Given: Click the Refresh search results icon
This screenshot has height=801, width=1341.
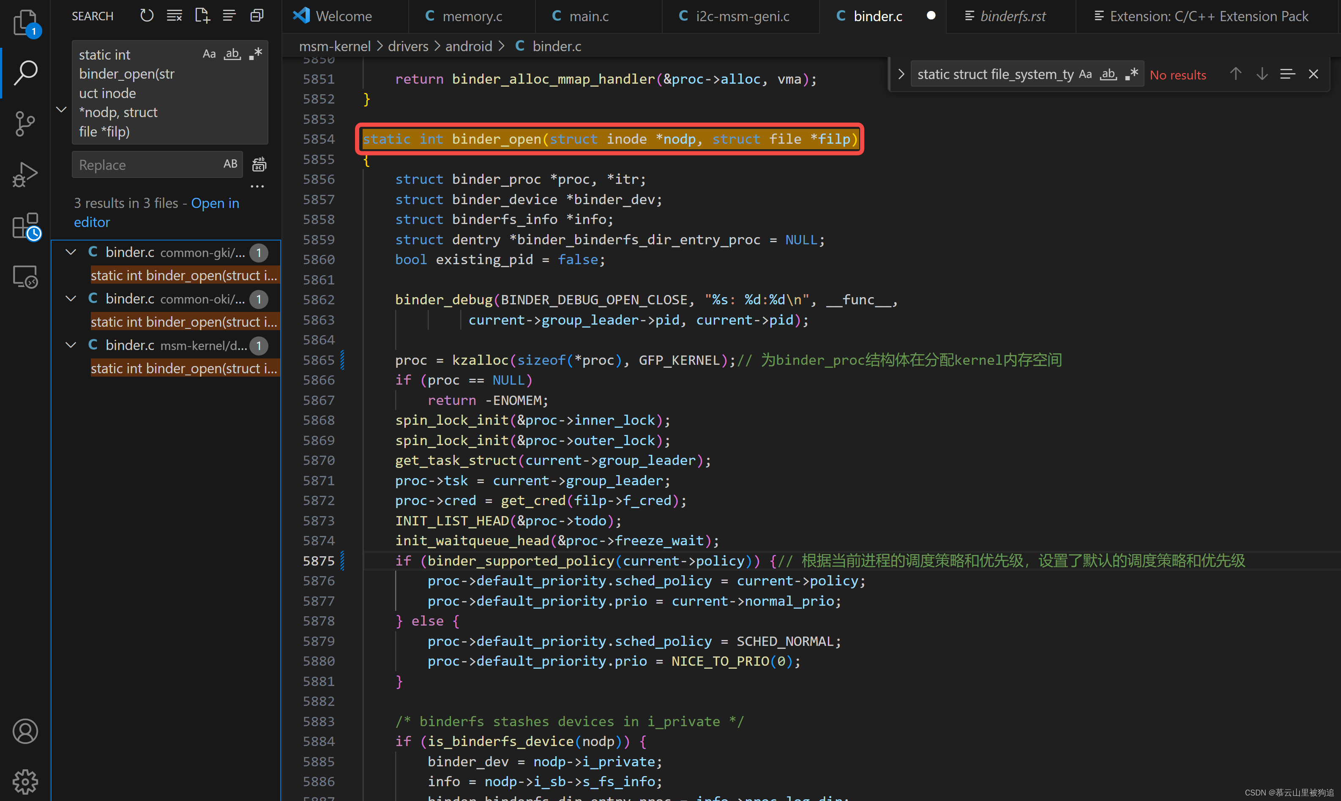Looking at the screenshot, I should (x=146, y=16).
